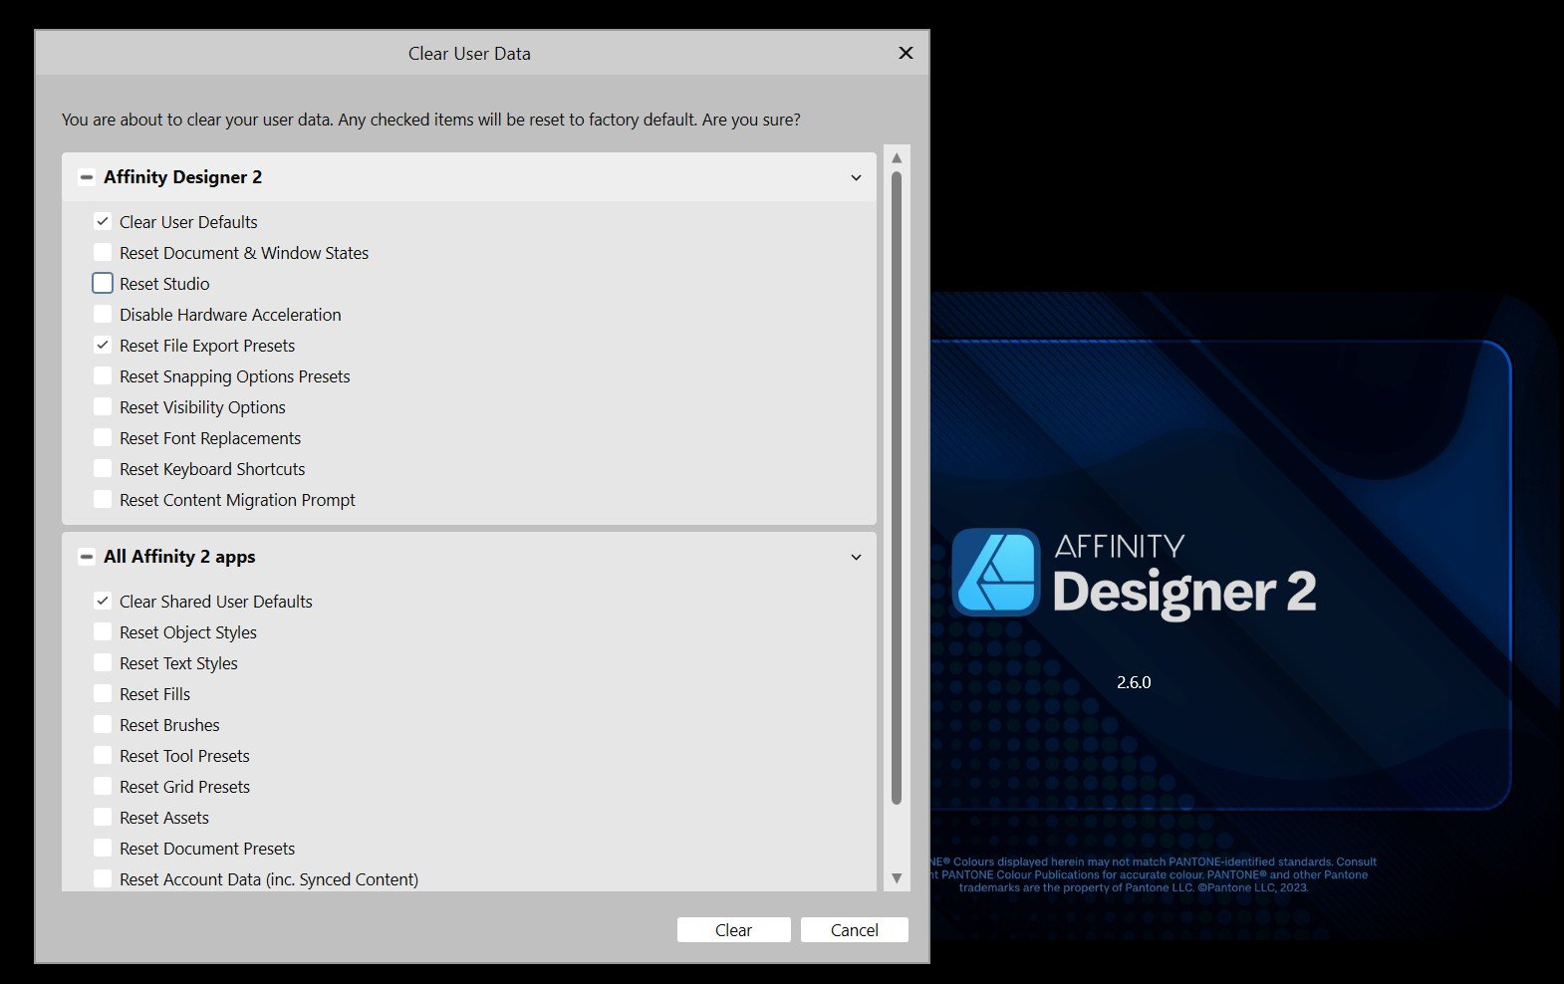Uncheck Clear User Defaults
Image resolution: width=1564 pixels, height=984 pixels.
[x=103, y=222]
